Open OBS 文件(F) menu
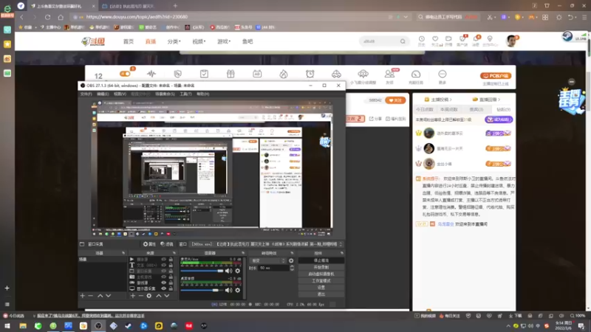This screenshot has height=332, width=591. click(x=86, y=94)
